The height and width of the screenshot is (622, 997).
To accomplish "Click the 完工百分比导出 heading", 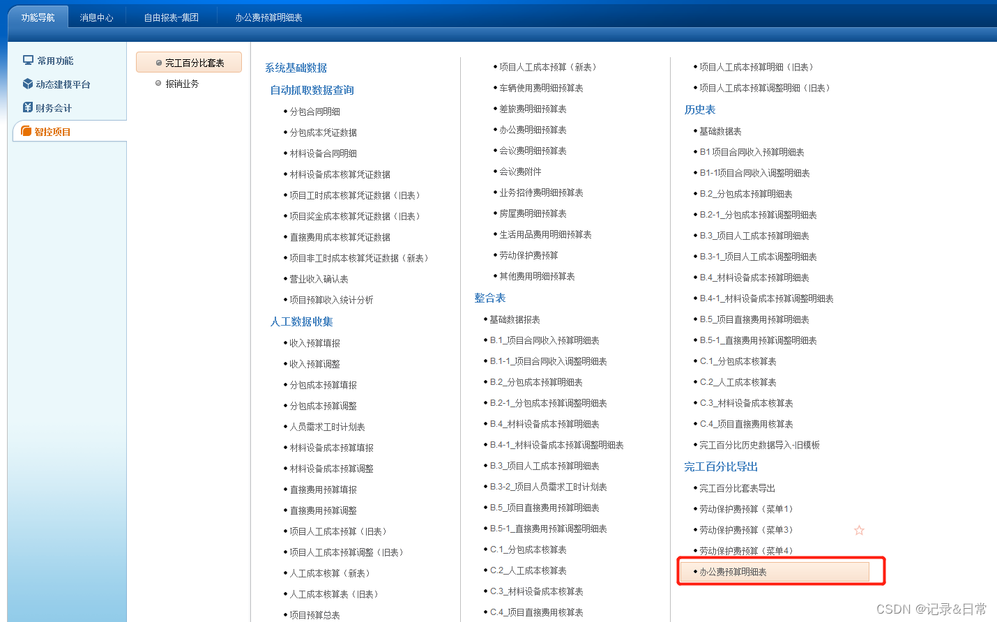I will click(721, 466).
